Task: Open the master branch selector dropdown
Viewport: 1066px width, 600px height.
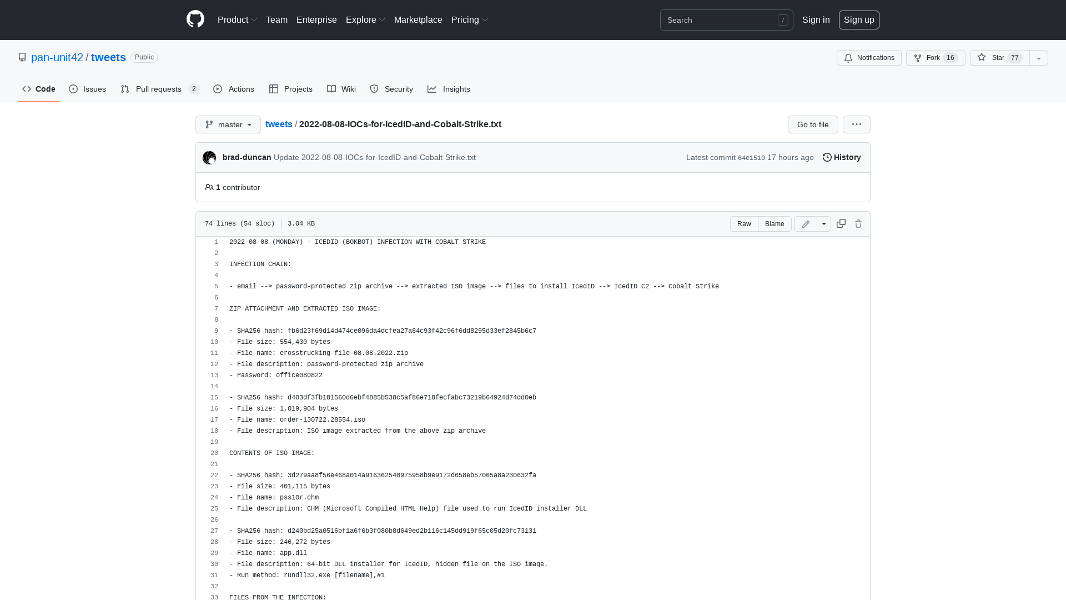Action: pos(228,124)
